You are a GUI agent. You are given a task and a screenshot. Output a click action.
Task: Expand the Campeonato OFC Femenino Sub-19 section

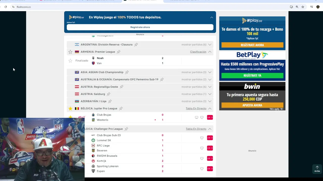pyautogui.click(x=210, y=79)
